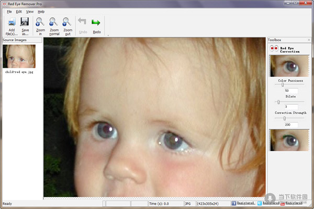
Task: Click the Undo arrow icon
Action: click(82, 21)
